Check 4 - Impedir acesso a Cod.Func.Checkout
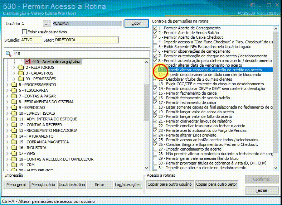Image resolution: width=282 pixels, height=205 pixels. (155, 42)
